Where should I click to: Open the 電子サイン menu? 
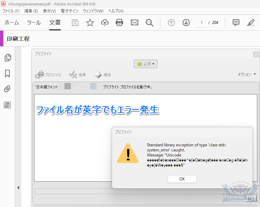coord(69,11)
